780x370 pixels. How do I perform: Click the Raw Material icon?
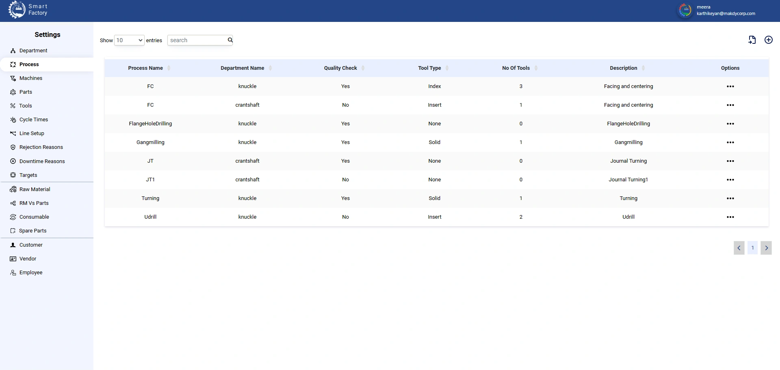[13, 189]
